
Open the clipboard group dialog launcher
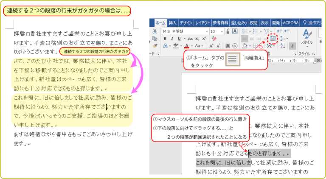[x=158, y=54]
